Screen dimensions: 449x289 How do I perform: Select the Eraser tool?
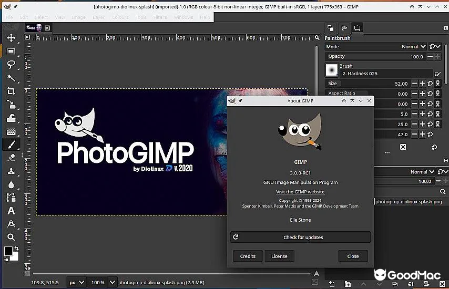pos(11,158)
